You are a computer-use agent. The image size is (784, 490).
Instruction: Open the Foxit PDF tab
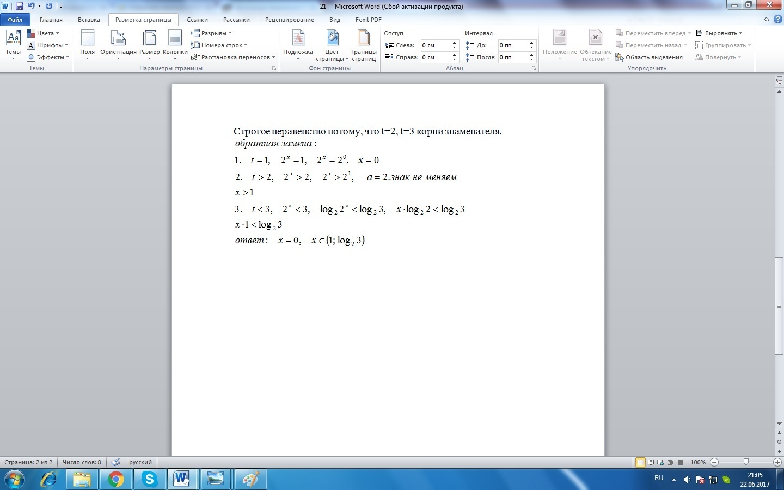[x=368, y=20]
